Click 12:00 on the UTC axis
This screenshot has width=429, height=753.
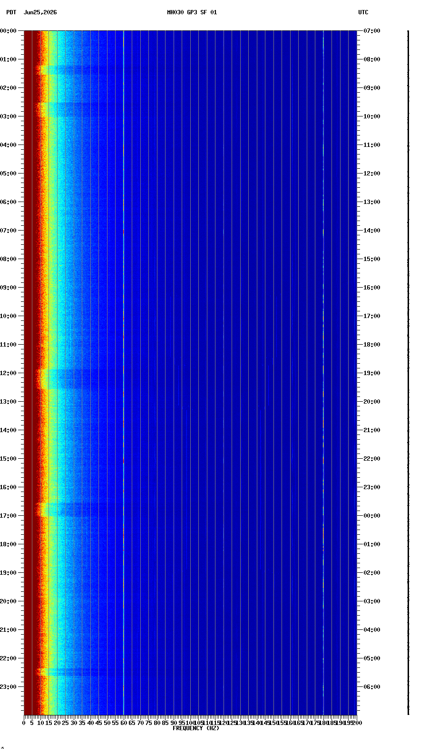pyautogui.click(x=372, y=174)
